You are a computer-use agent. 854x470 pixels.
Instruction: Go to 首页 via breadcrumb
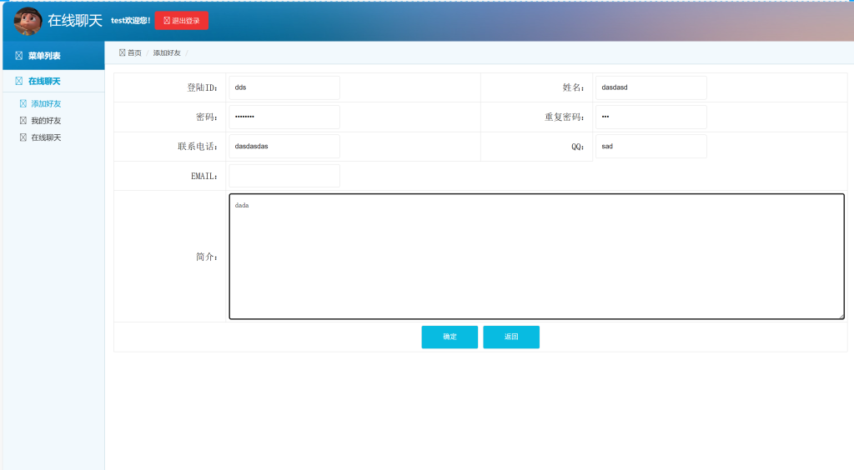pos(134,52)
